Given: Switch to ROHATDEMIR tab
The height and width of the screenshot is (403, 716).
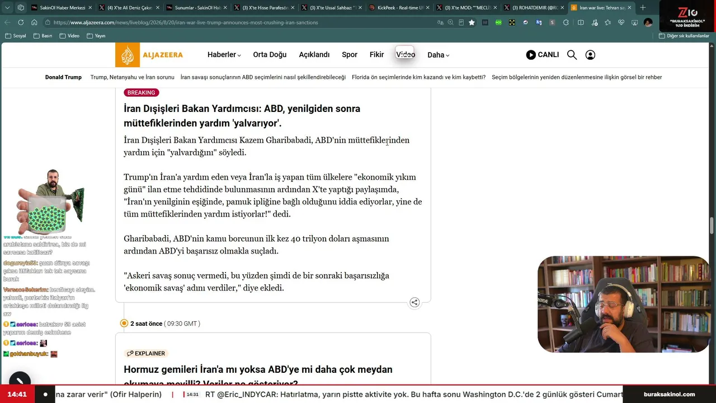Looking at the screenshot, I should pos(533,8).
